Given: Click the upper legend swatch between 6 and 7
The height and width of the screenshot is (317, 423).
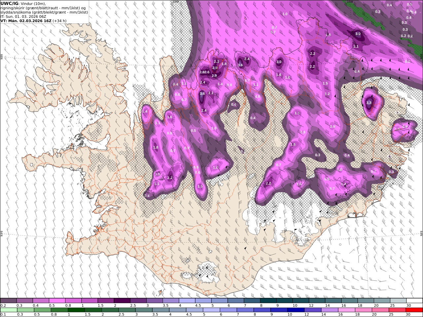Looking at the screenshot, I should 236,300.
